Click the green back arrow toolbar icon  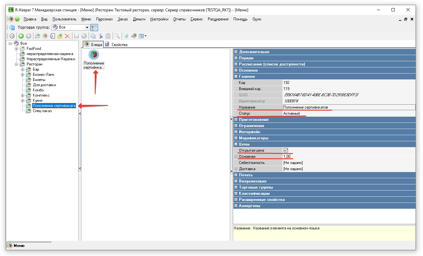21,36
